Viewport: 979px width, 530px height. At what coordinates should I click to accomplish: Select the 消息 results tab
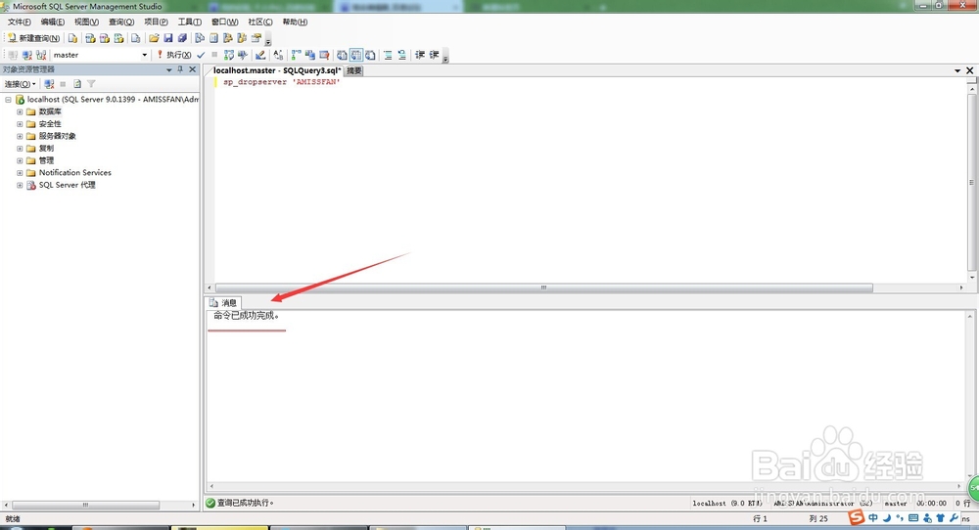(x=223, y=302)
